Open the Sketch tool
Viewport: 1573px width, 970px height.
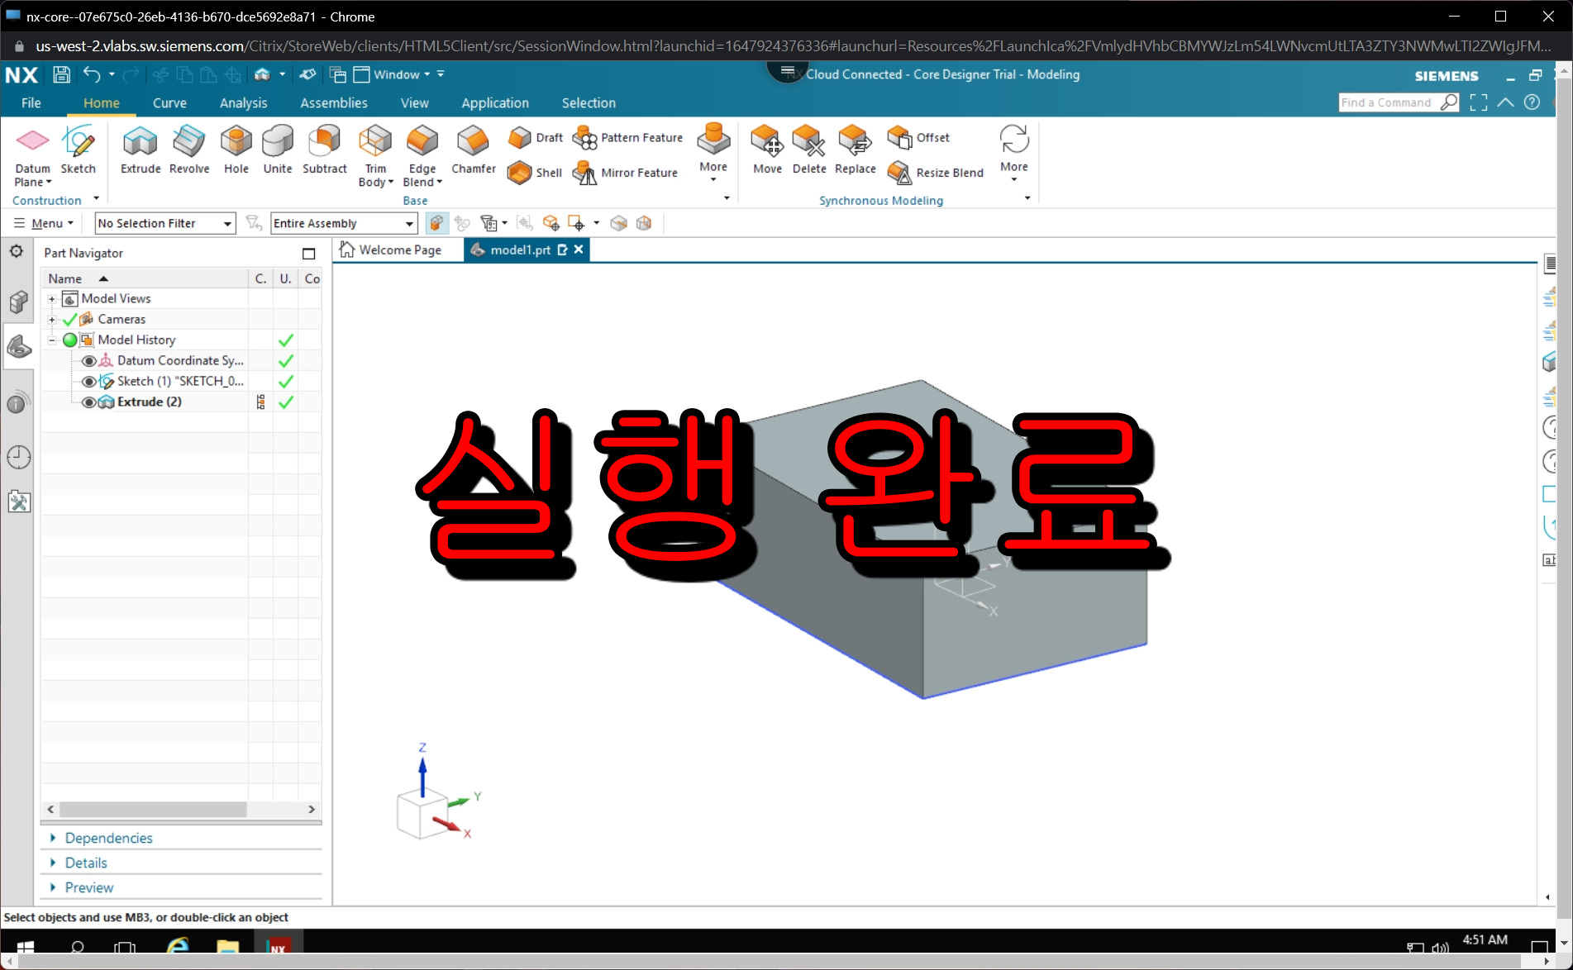[x=79, y=150]
